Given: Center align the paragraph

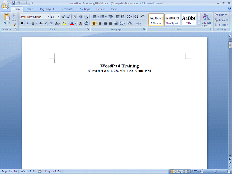Looking at the screenshot, I should pos(100,23).
